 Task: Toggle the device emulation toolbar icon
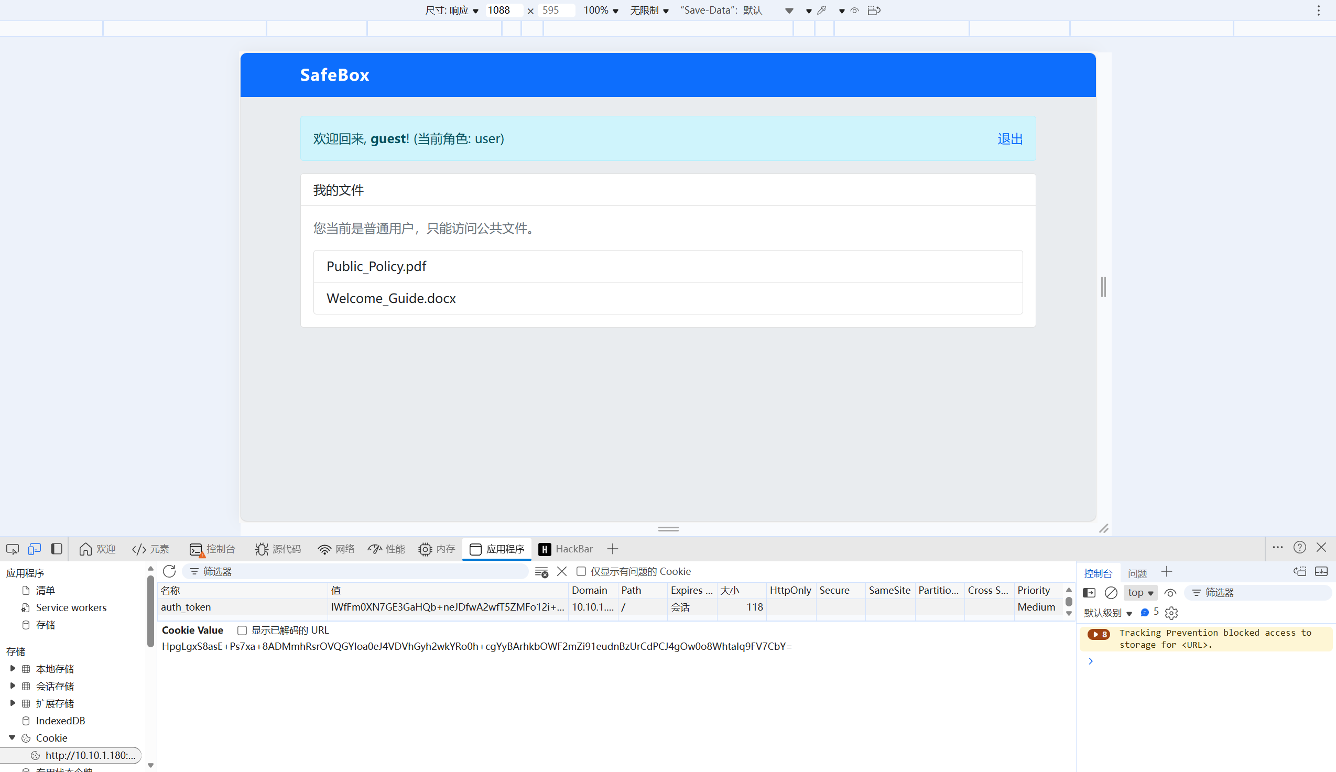35,549
